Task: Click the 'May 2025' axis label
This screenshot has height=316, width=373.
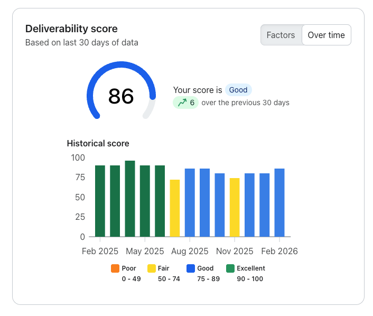Action: [145, 252]
